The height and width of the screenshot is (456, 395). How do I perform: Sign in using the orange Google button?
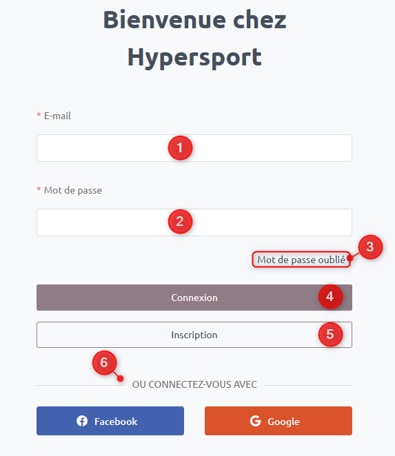click(278, 421)
